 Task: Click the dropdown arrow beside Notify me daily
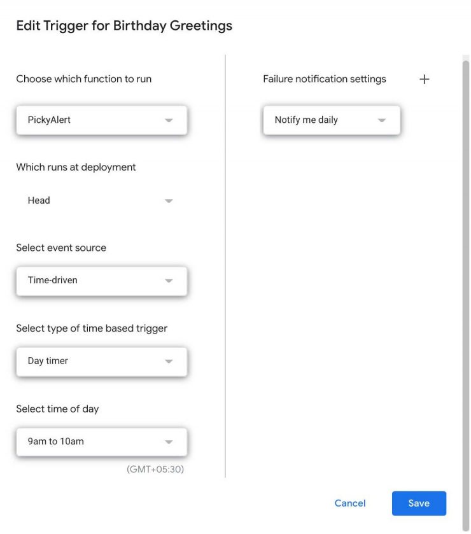pyautogui.click(x=383, y=120)
